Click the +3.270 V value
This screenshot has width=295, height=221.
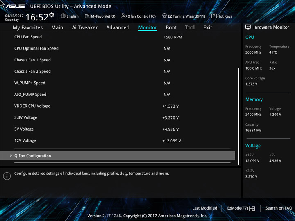(x=170, y=117)
